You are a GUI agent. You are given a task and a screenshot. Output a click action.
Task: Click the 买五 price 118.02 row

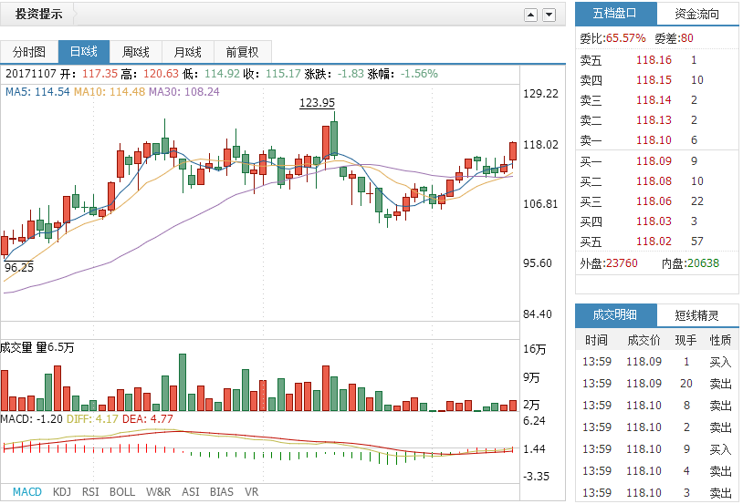654,242
